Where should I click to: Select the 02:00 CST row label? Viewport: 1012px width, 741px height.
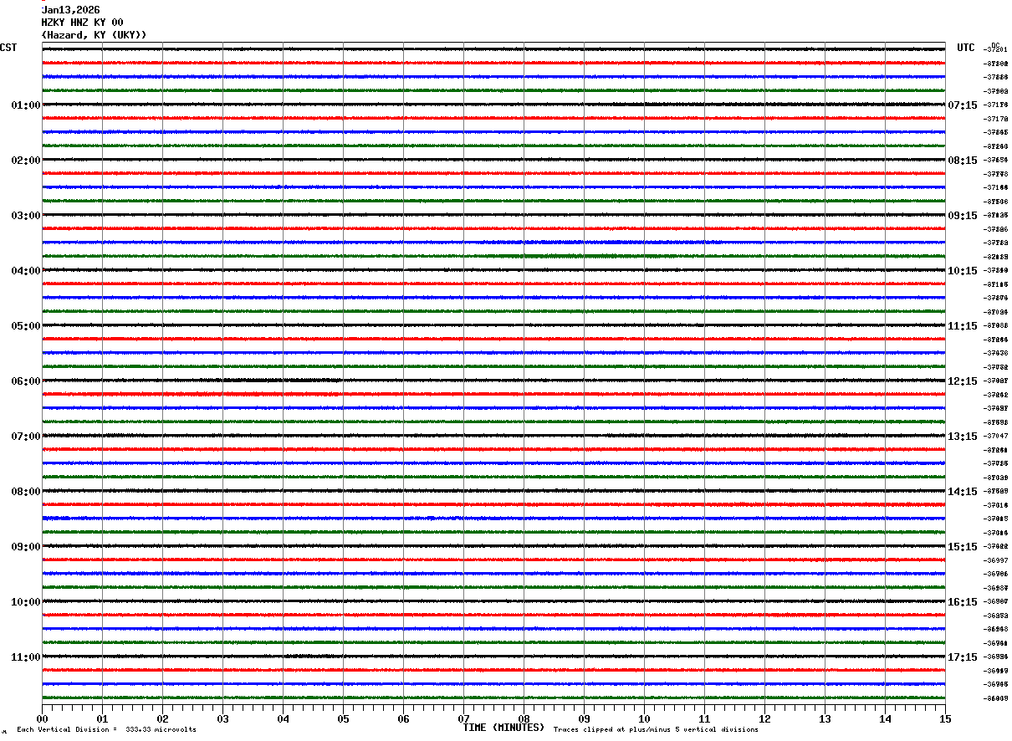26,161
